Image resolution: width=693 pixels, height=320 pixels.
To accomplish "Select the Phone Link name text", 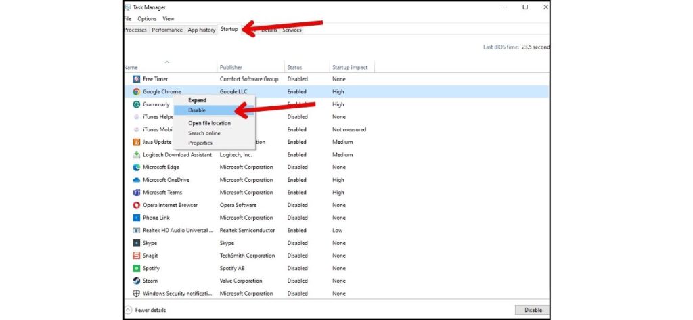I will coord(156,218).
